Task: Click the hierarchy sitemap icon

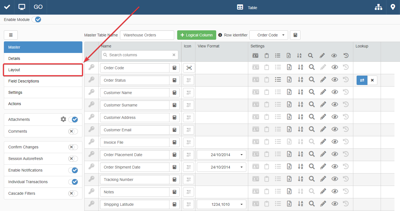Action: (x=378, y=7)
